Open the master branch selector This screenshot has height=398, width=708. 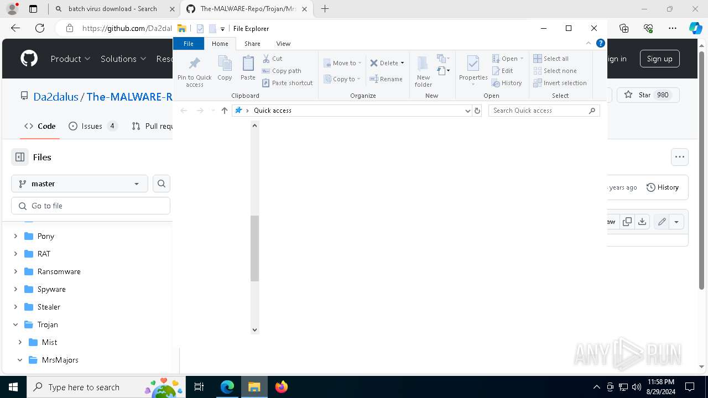pyautogui.click(x=80, y=184)
